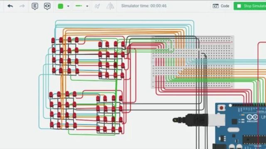Expand the wire color dropdown arrow
Viewport: 266px width, 149px height.
(x=68, y=6)
